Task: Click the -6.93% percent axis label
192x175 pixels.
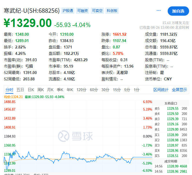Action: pos(147,171)
